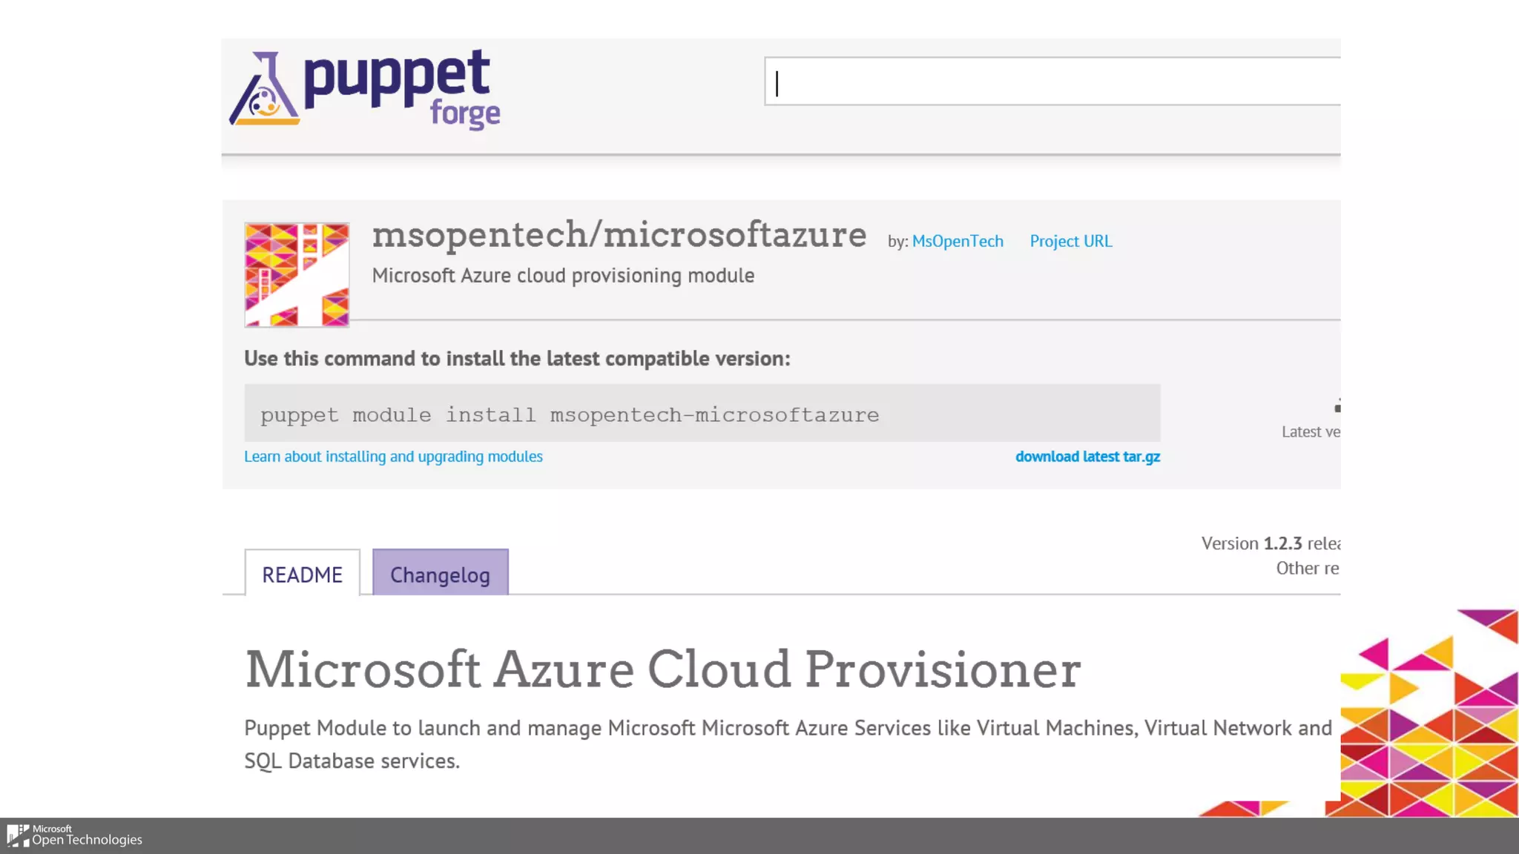
Task: Click the cut-off icon above 'Latest ve'
Action: coord(1337,406)
